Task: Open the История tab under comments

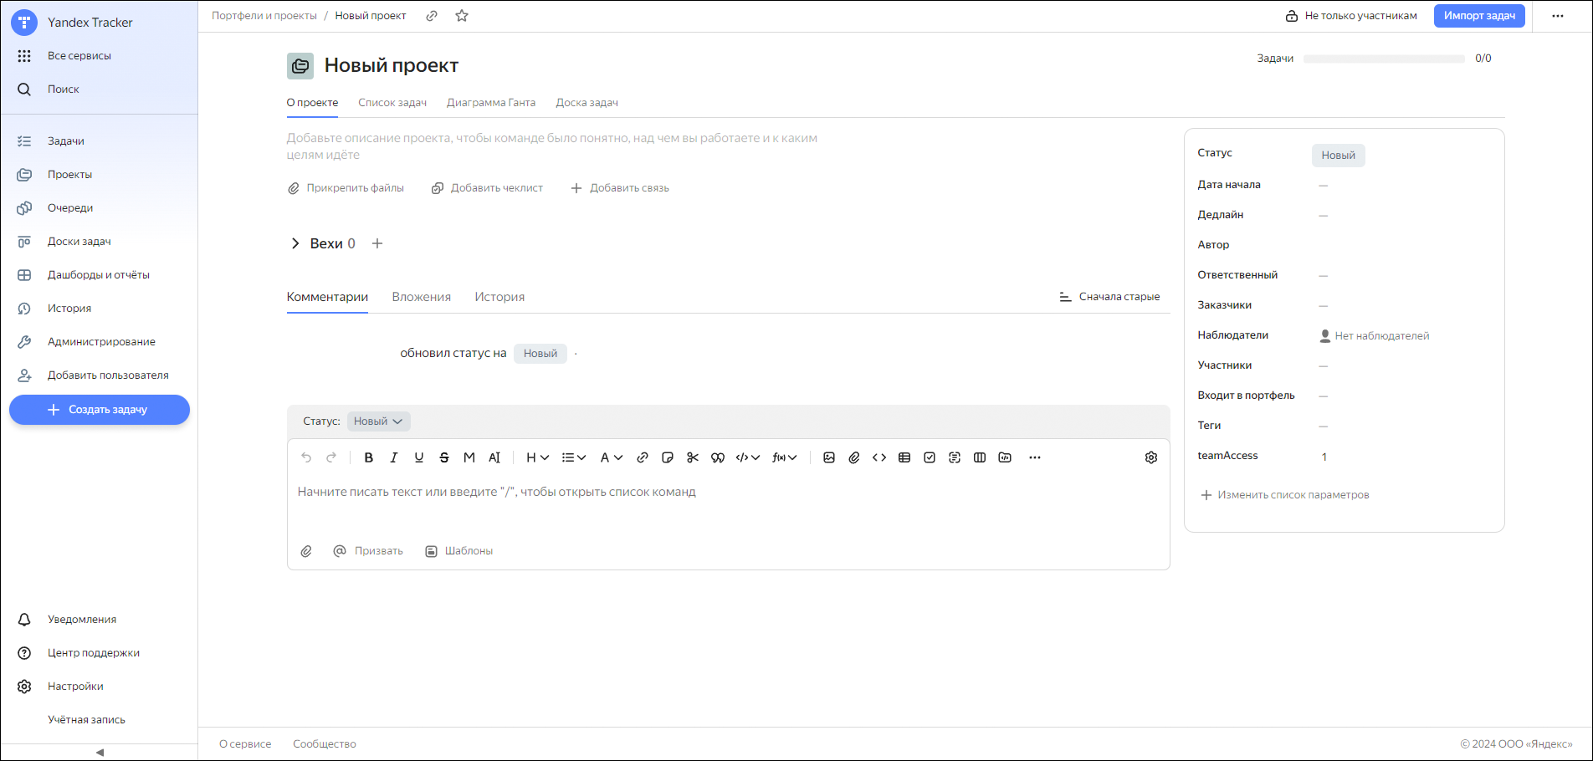Action: 499,297
